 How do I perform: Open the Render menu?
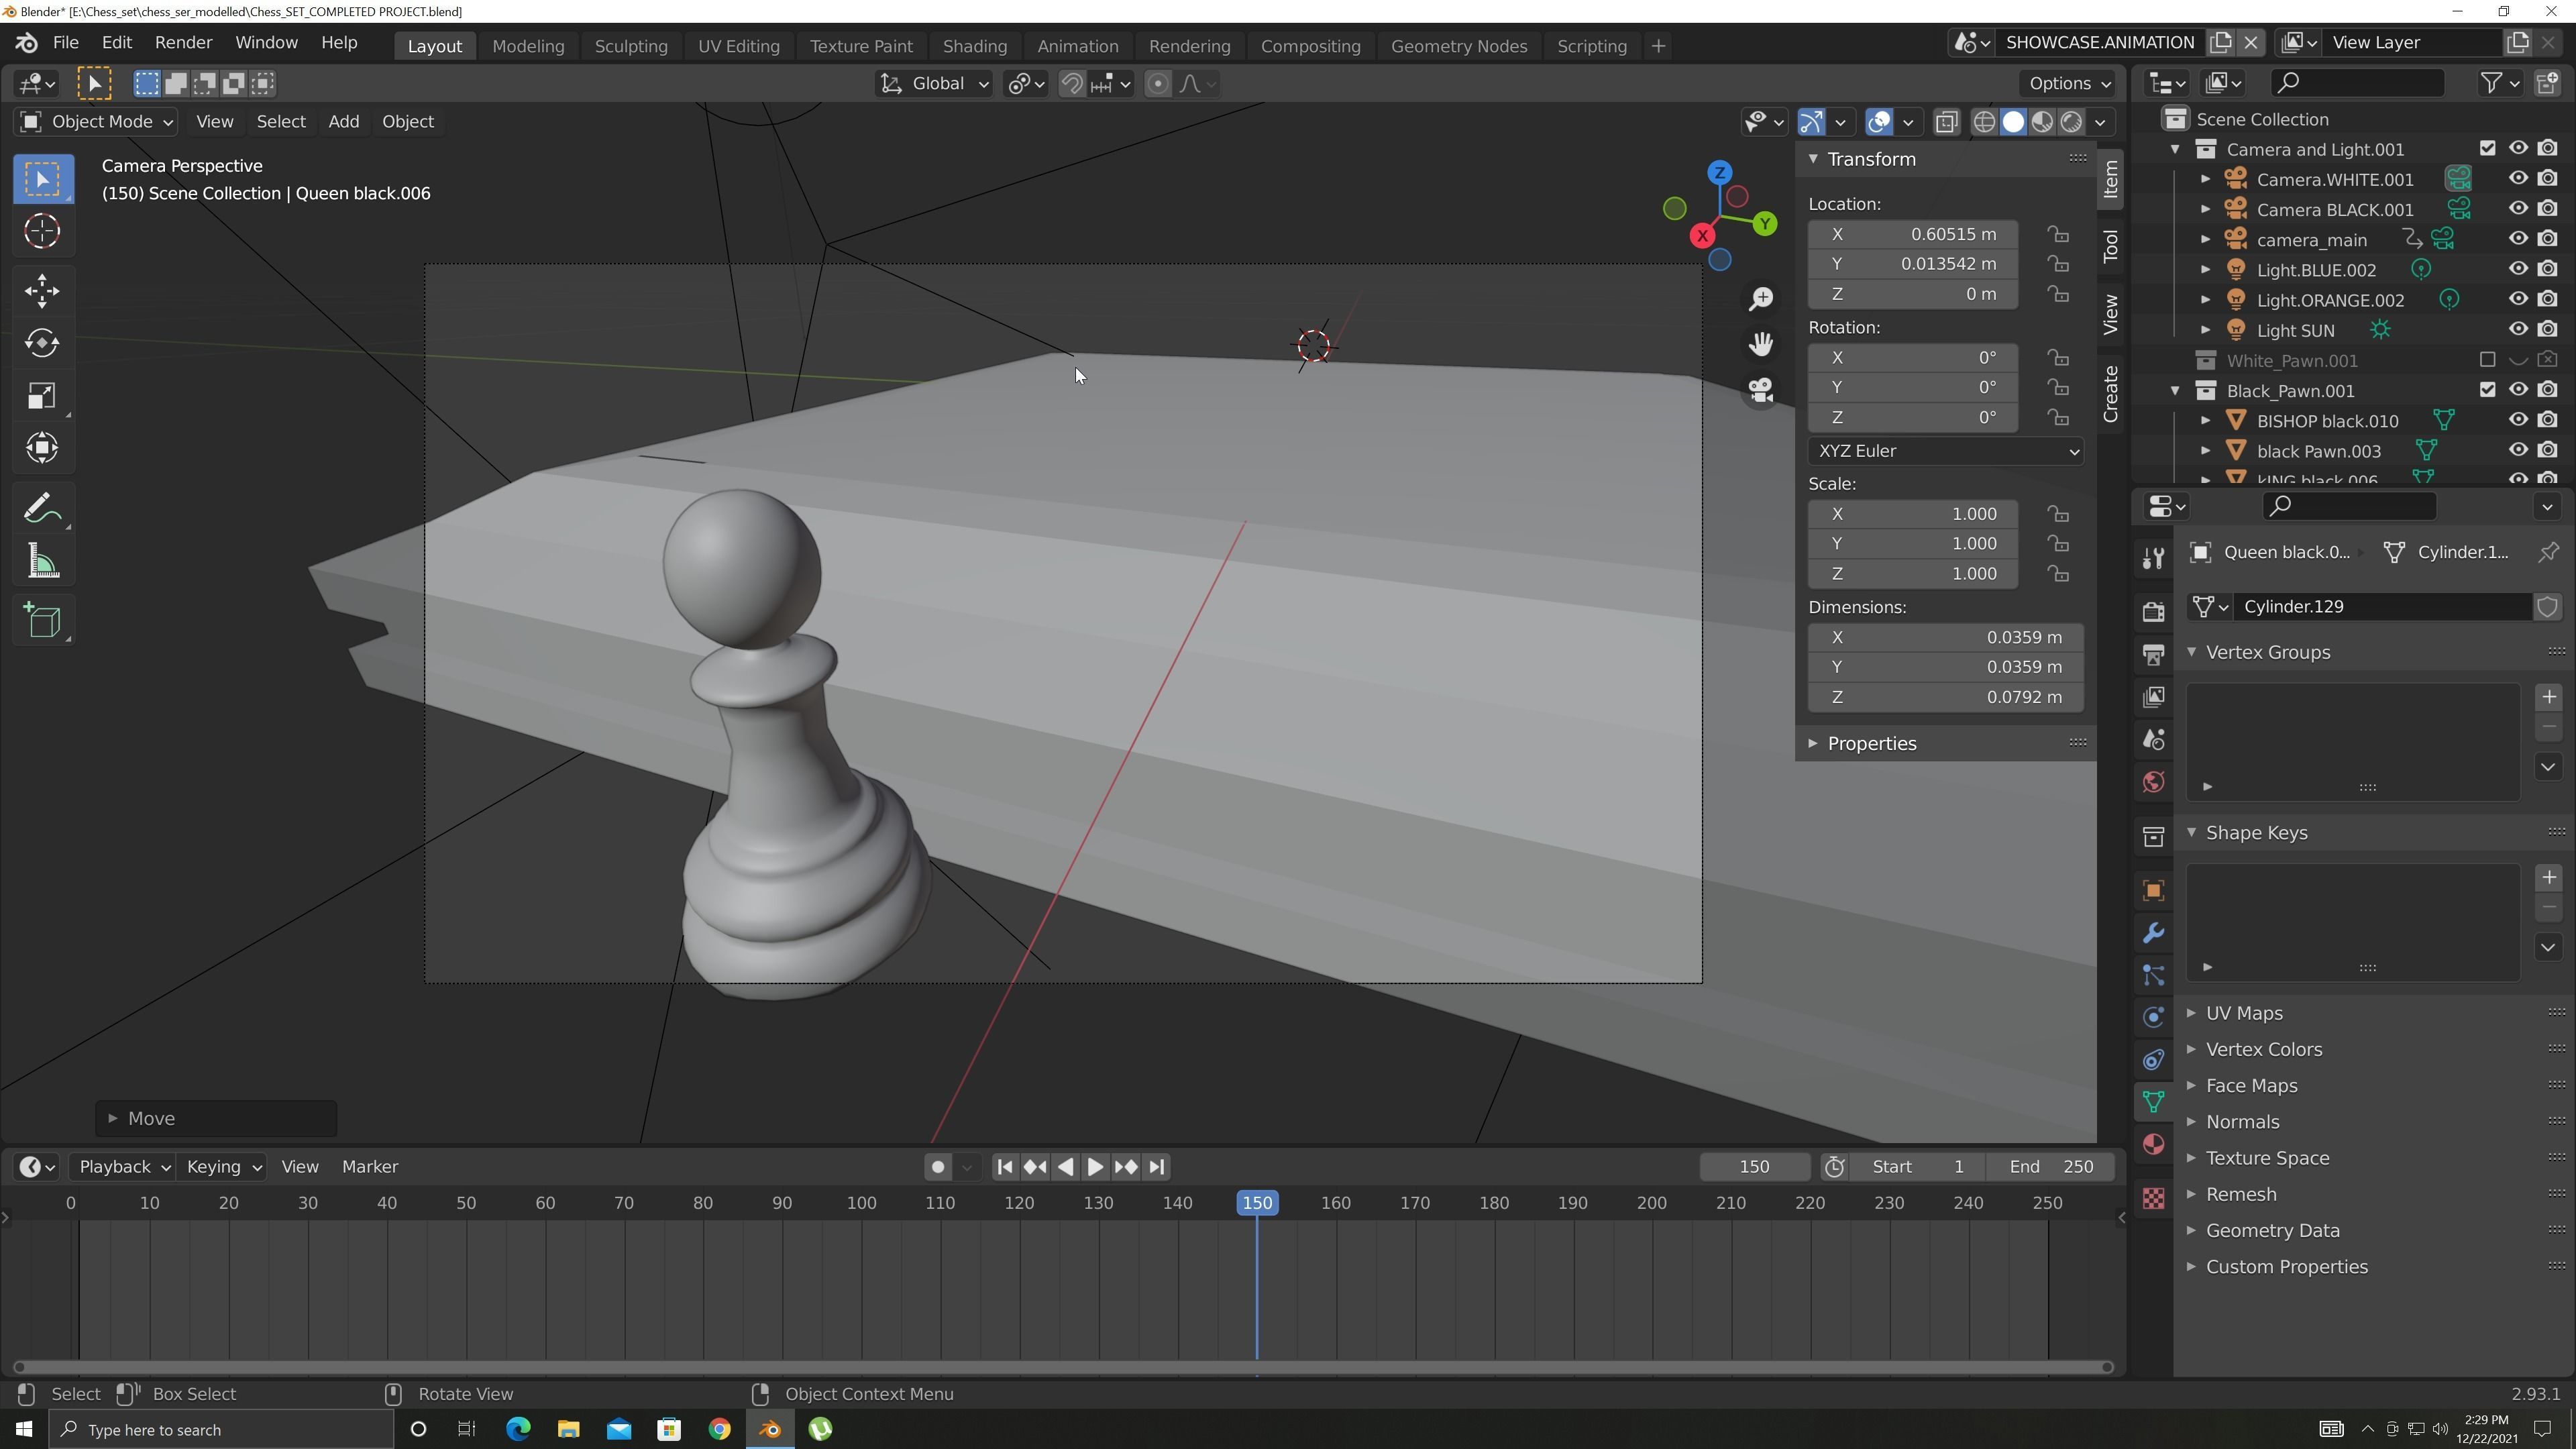[183, 43]
